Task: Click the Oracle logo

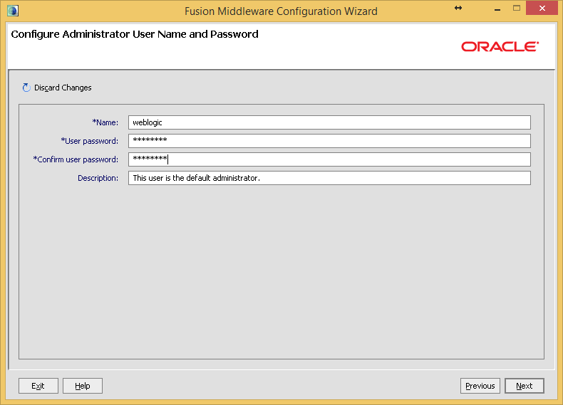Action: coord(500,47)
